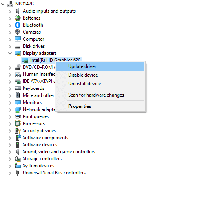This screenshot has height=204, width=204.
Task: Click the Keyboards icon
Action: point(18,88)
